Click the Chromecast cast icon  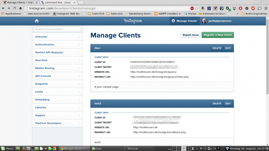pyautogui.click(x=259, y=8)
